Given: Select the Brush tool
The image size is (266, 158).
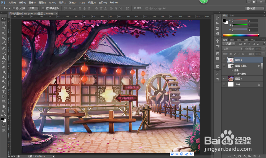Looking at the screenshot, I should coord(3,53).
